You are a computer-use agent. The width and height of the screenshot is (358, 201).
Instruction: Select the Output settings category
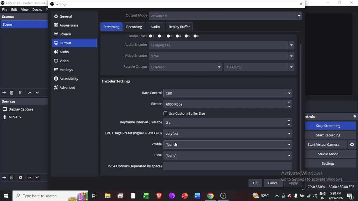74,43
